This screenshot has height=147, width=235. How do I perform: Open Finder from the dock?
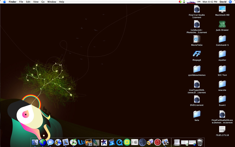click(35, 142)
